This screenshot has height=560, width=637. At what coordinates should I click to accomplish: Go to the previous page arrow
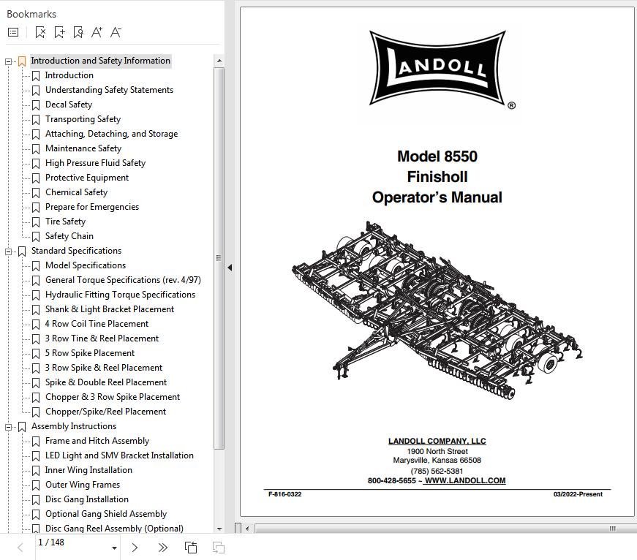pyautogui.click(x=20, y=548)
